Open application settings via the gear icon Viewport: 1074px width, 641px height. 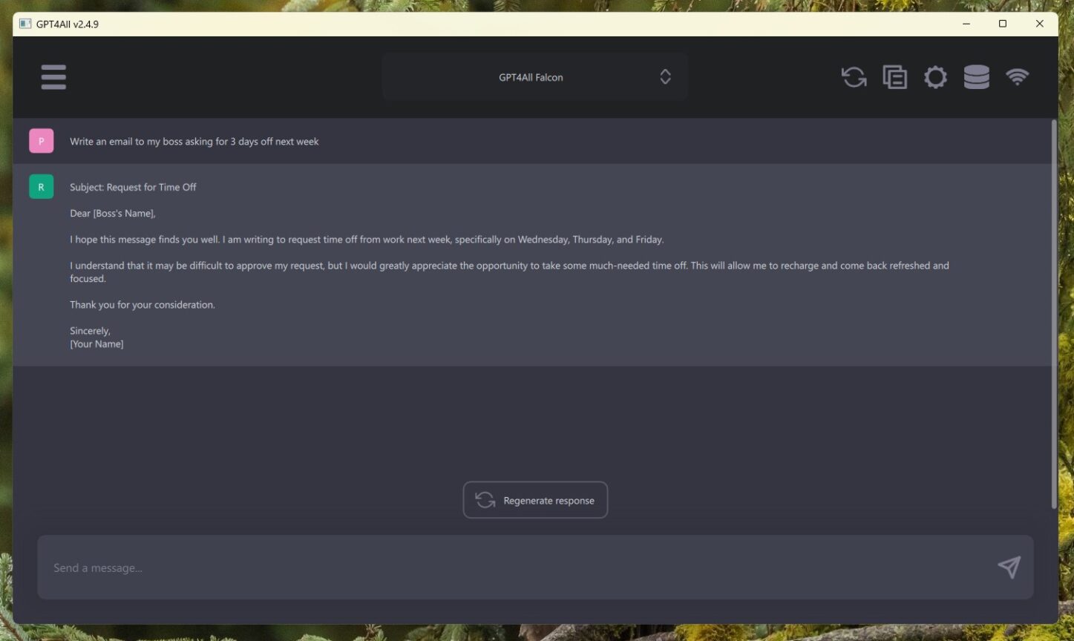tap(935, 76)
